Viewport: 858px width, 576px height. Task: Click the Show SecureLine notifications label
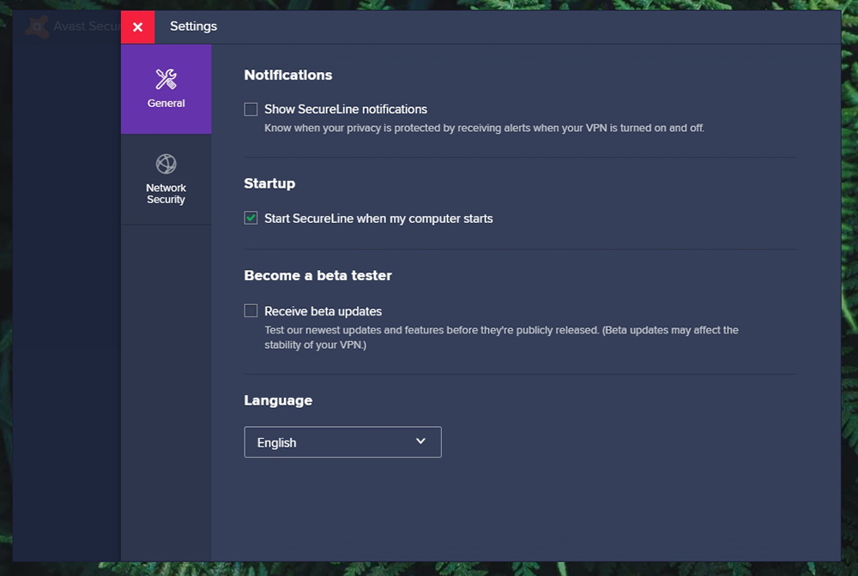346,110
